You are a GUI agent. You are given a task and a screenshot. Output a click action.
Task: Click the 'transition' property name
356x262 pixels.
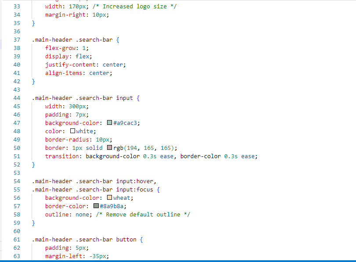(x=62, y=156)
